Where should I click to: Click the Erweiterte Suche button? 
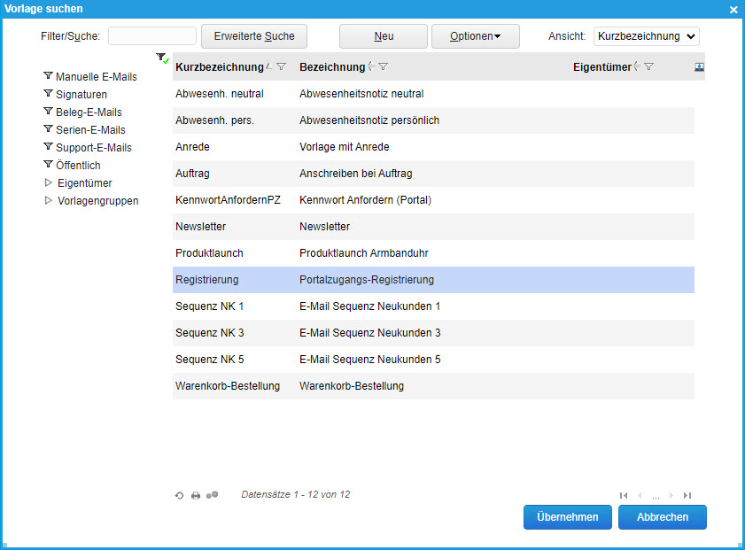click(x=254, y=36)
